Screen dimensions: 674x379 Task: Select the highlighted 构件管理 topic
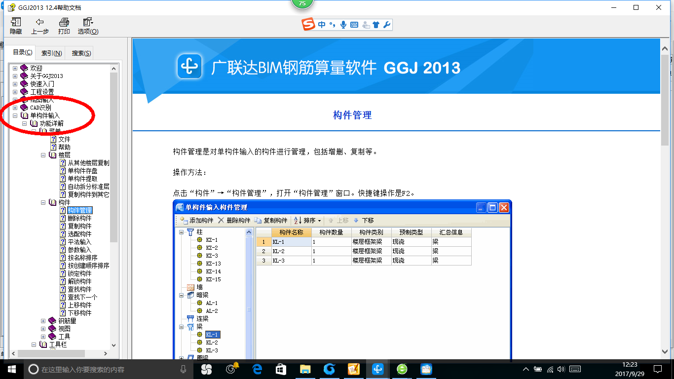coord(79,210)
